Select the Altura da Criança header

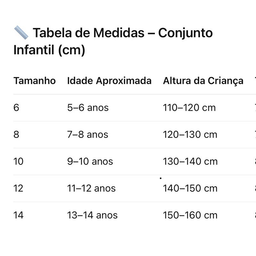coord(203,81)
